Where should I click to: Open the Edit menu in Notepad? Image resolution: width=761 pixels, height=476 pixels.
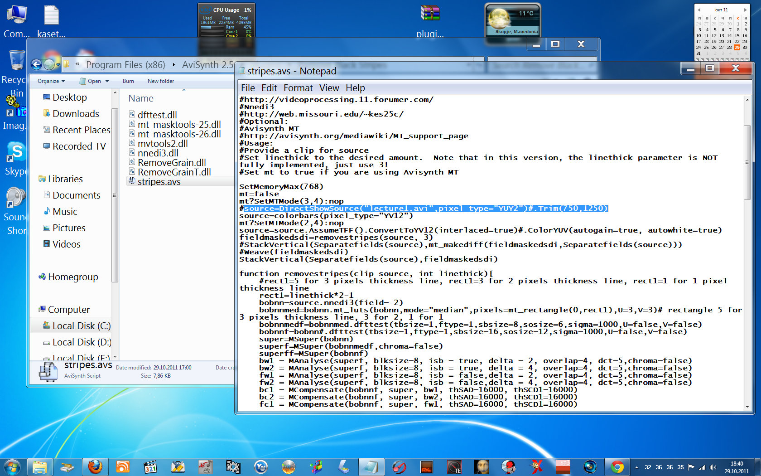(x=269, y=88)
